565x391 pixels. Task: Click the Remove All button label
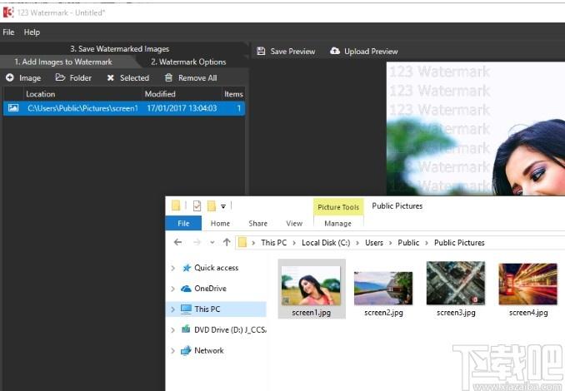197,77
